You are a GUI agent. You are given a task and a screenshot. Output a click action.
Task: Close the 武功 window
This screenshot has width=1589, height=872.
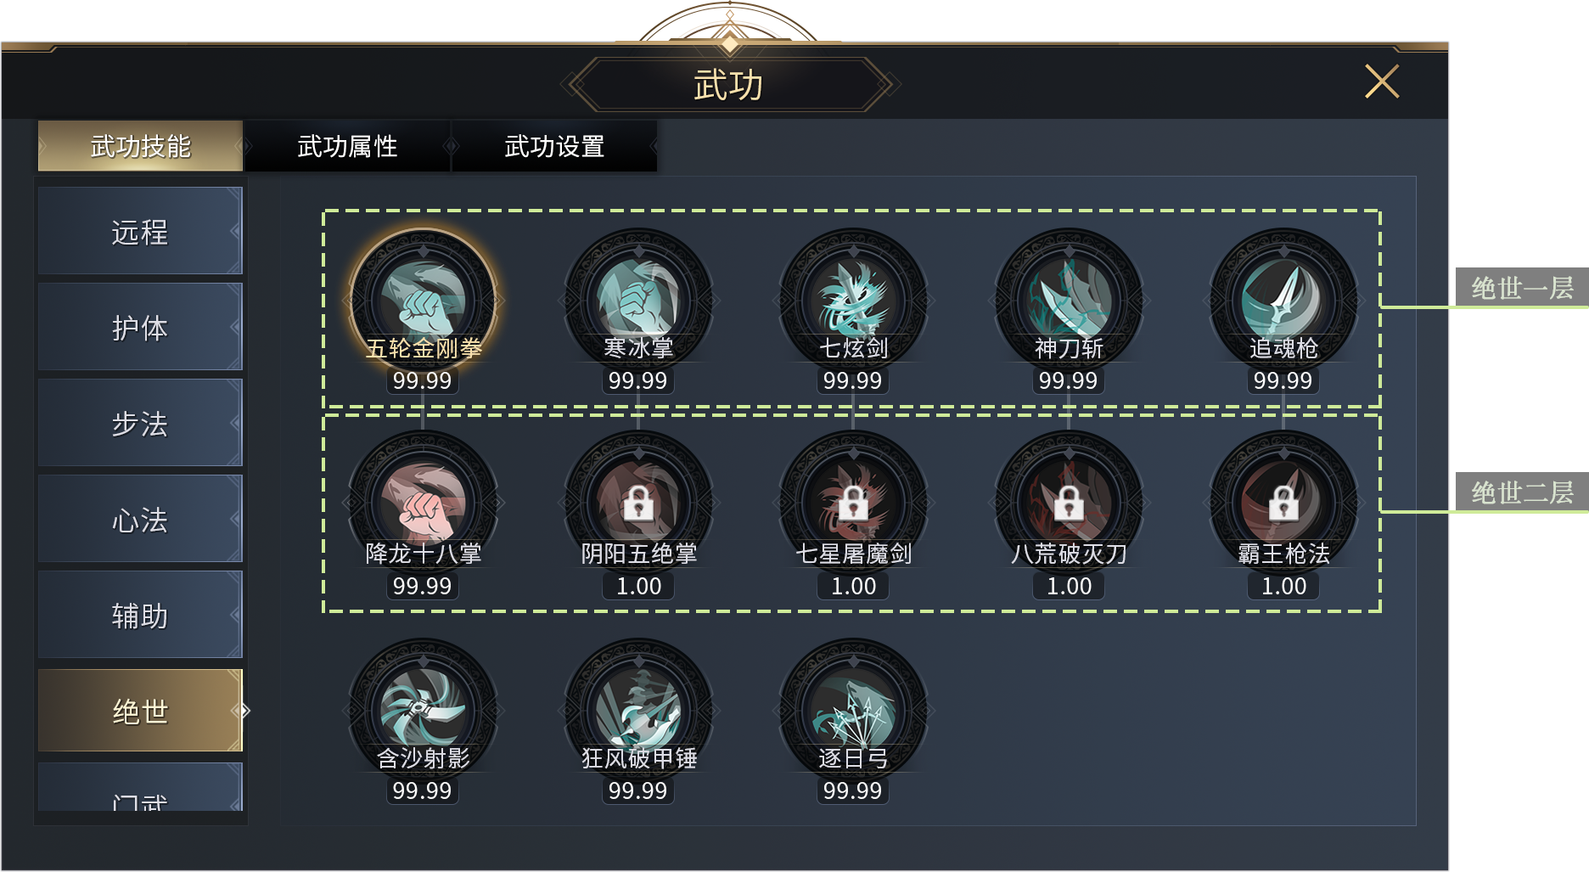[1382, 82]
